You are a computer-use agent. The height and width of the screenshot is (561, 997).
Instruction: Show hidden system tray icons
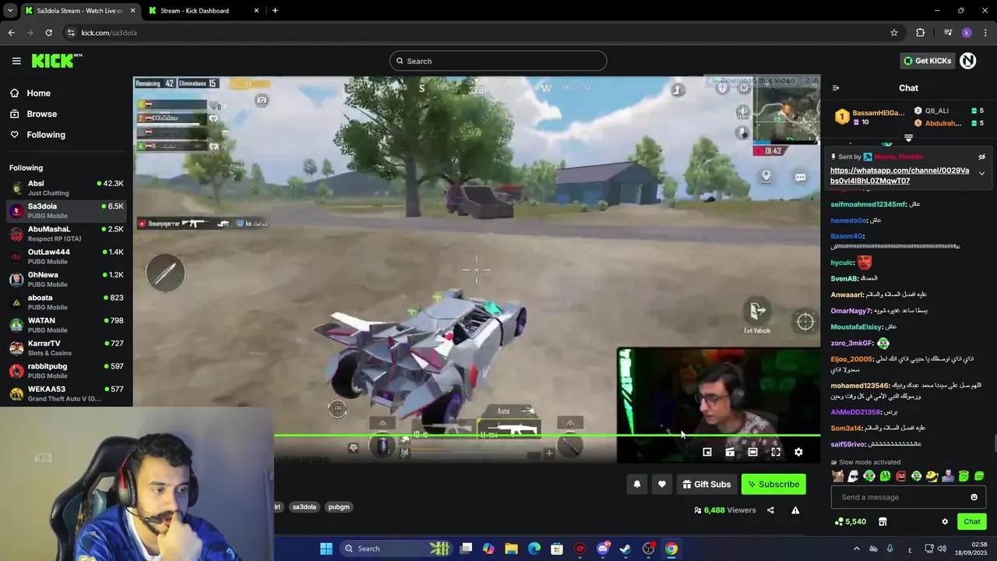856,549
